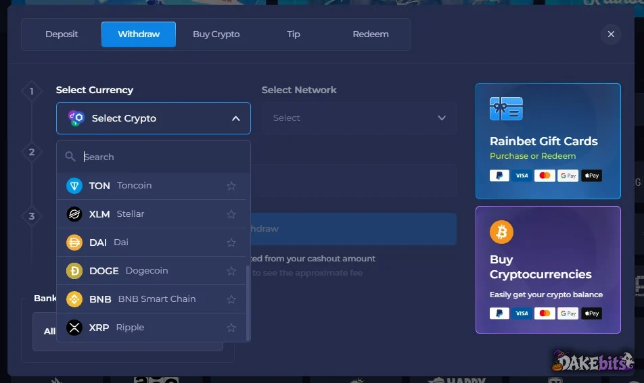Click the Dogecoin logo icon
Screen dimensions: 644x383
(x=74, y=271)
